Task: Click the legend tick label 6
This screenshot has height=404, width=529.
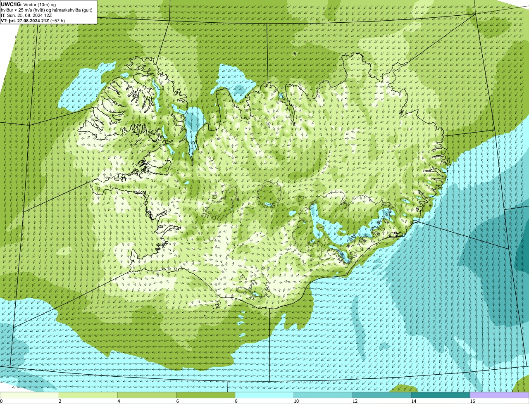Action: tap(177, 401)
